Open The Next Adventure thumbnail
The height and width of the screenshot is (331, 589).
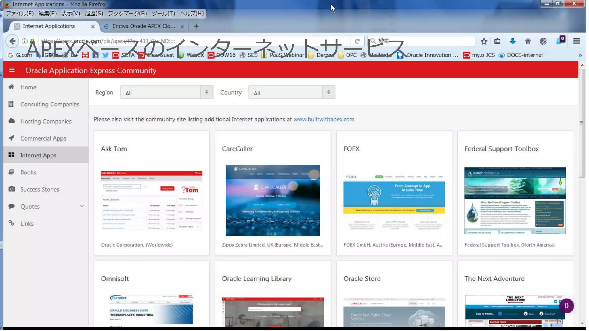(515, 311)
